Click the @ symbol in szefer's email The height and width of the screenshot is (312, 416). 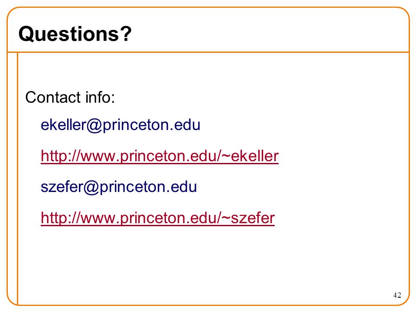91,187
